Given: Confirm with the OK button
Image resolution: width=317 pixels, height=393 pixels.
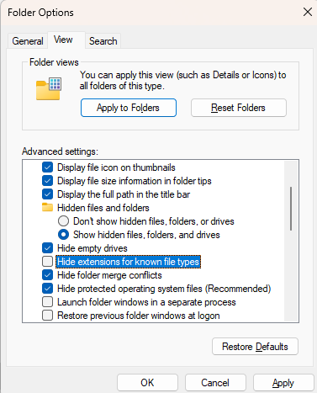Looking at the screenshot, I should (x=147, y=383).
